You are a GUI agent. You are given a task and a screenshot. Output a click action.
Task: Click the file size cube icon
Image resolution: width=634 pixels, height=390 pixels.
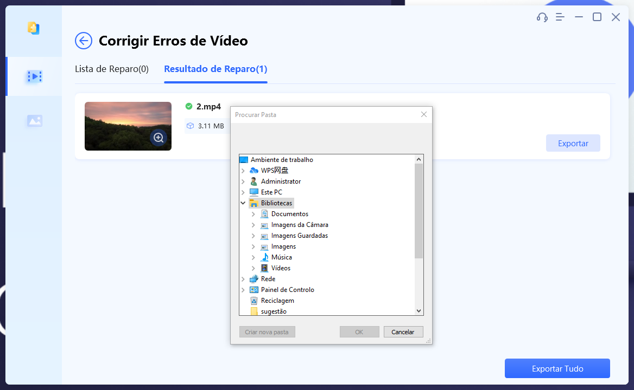pos(191,126)
